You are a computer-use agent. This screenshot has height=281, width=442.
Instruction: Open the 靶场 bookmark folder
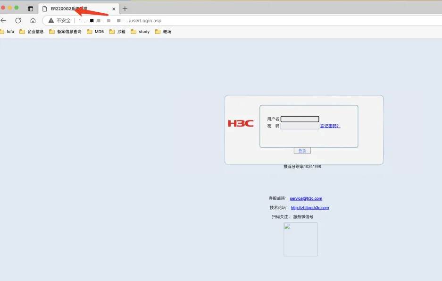pyautogui.click(x=163, y=32)
